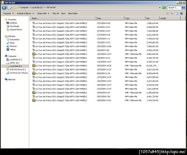
Task: Select the Stage10 file name
Action: [61, 58]
